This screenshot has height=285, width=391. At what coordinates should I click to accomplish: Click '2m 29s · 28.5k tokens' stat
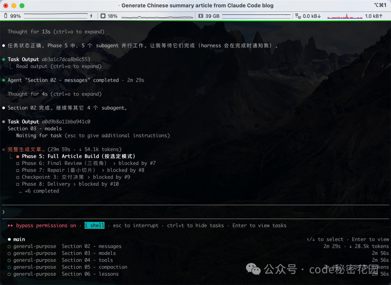(356, 246)
